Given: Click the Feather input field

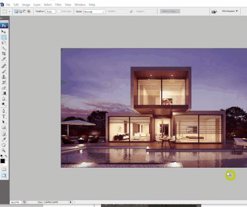Looking at the screenshot, I should pyautogui.click(x=51, y=11).
